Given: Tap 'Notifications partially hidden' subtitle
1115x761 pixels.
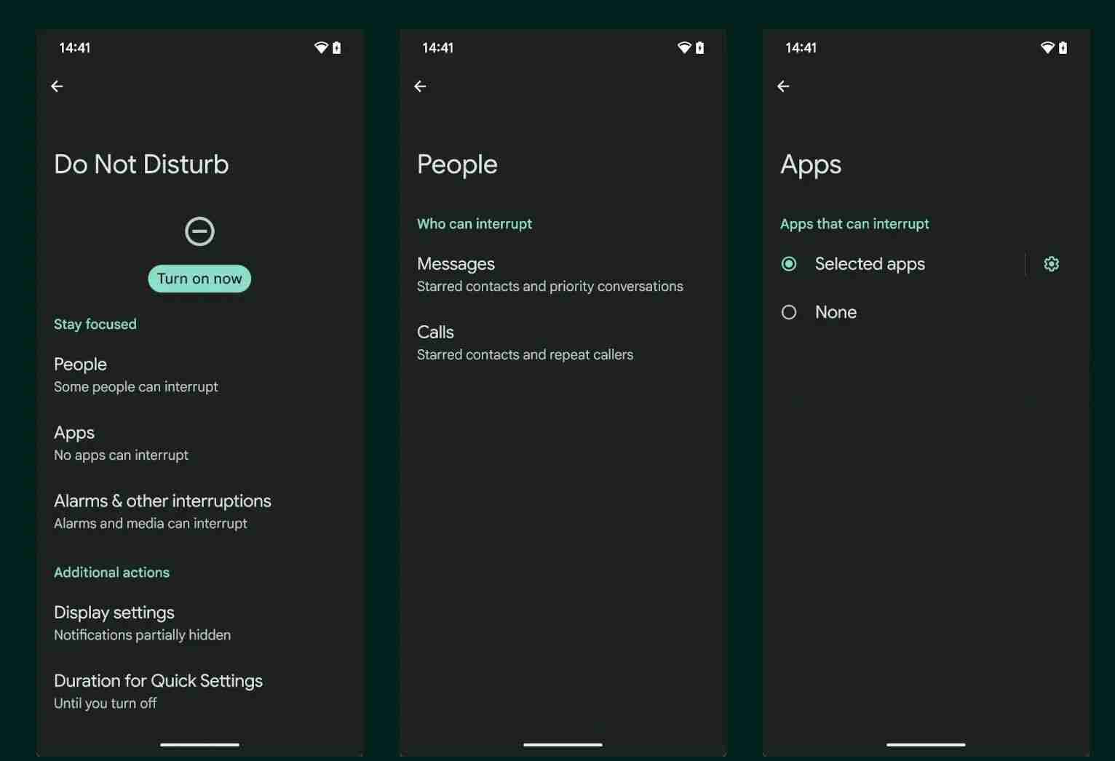Looking at the screenshot, I should (x=142, y=635).
